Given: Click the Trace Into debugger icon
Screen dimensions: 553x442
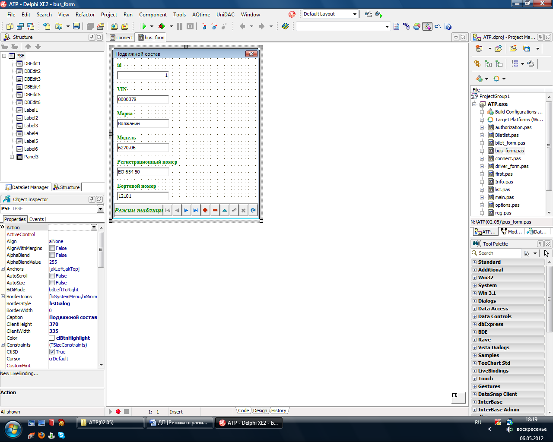Looking at the screenshot, I should point(204,26).
